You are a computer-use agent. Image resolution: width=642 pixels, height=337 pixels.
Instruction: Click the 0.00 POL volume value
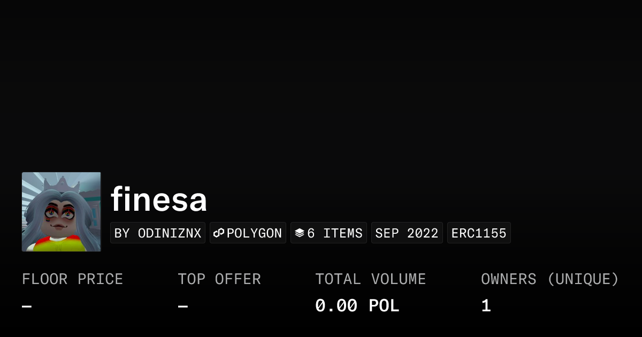357,306
